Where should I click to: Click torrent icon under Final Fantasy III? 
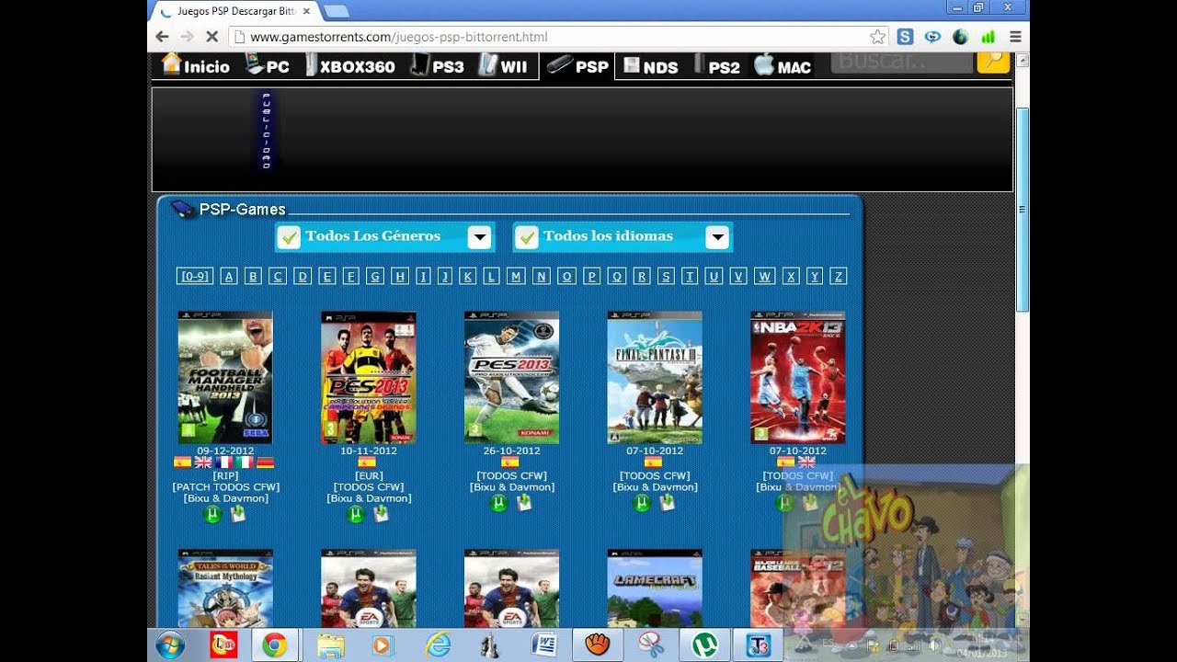tap(642, 503)
